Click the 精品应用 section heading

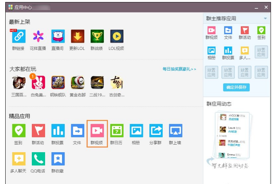point(19,116)
